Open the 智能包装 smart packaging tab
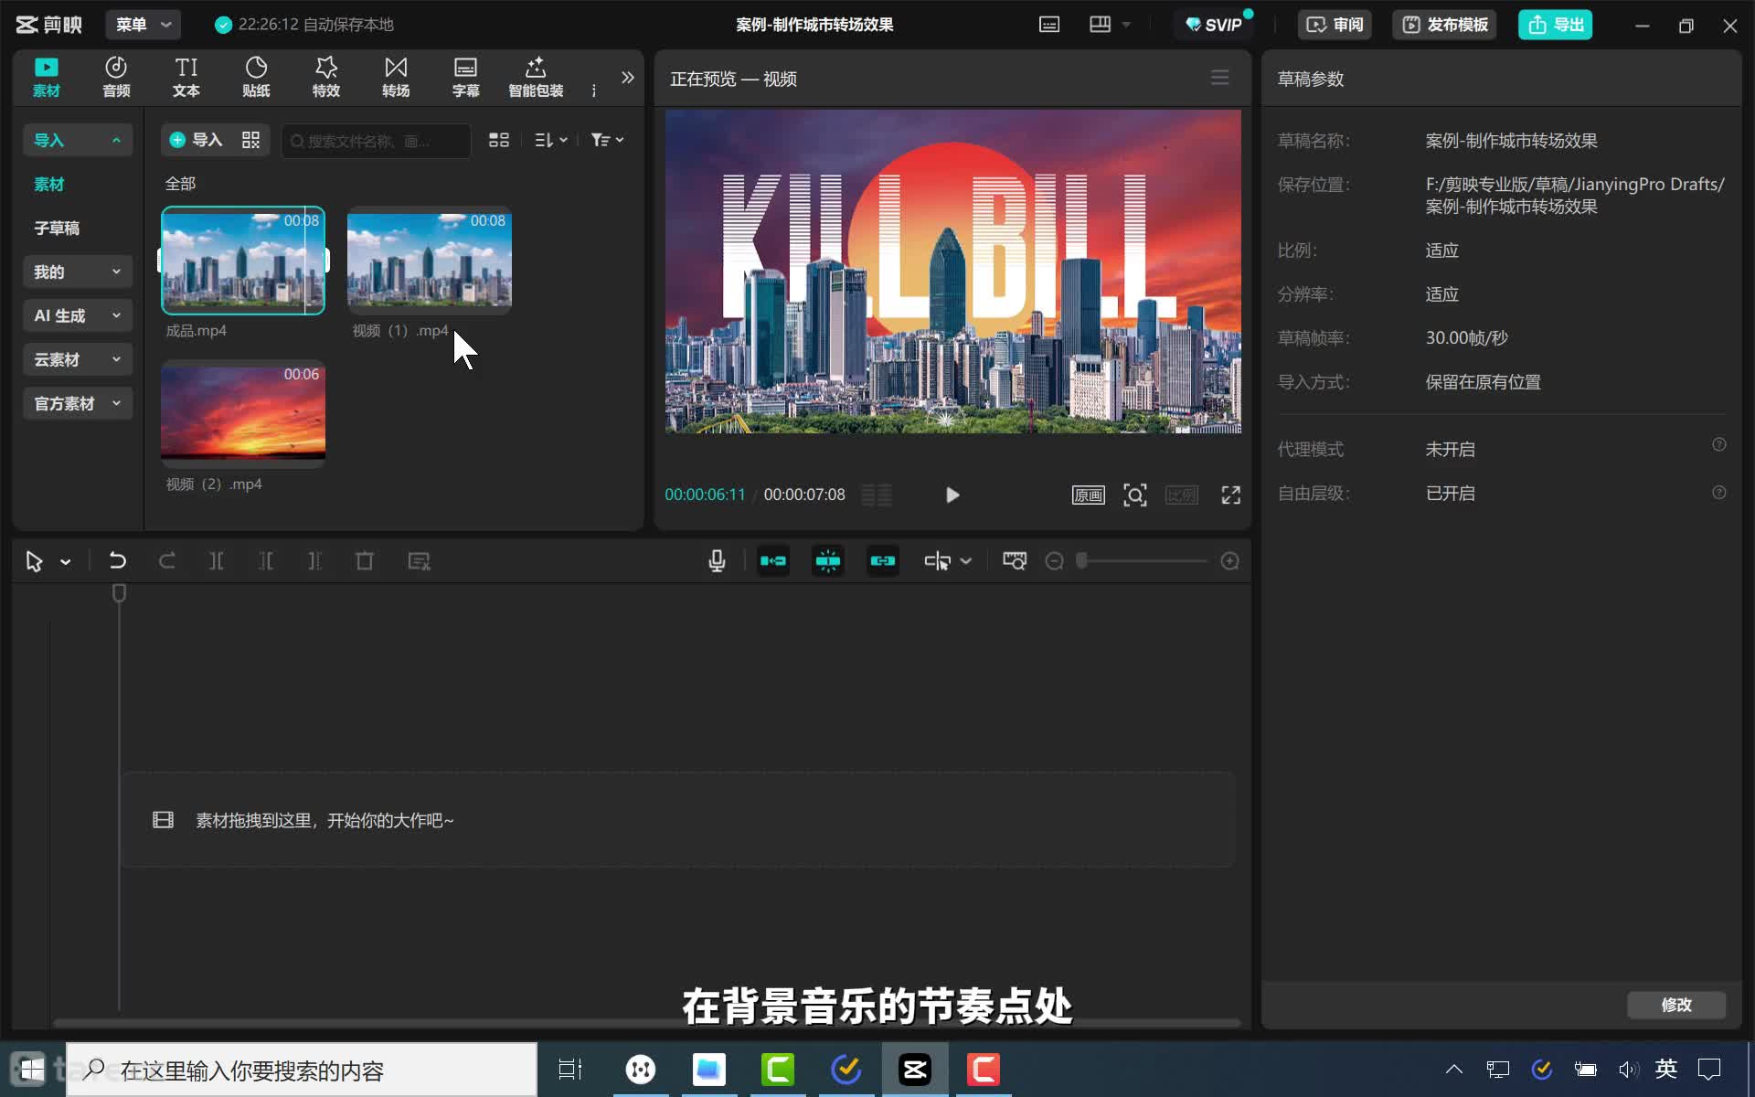The width and height of the screenshot is (1755, 1097). coord(536,77)
